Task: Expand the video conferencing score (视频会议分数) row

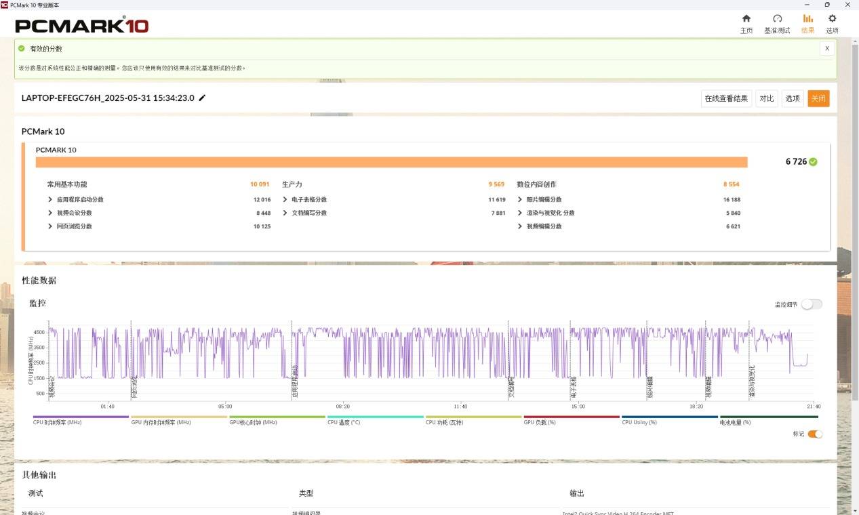Action: click(51, 213)
